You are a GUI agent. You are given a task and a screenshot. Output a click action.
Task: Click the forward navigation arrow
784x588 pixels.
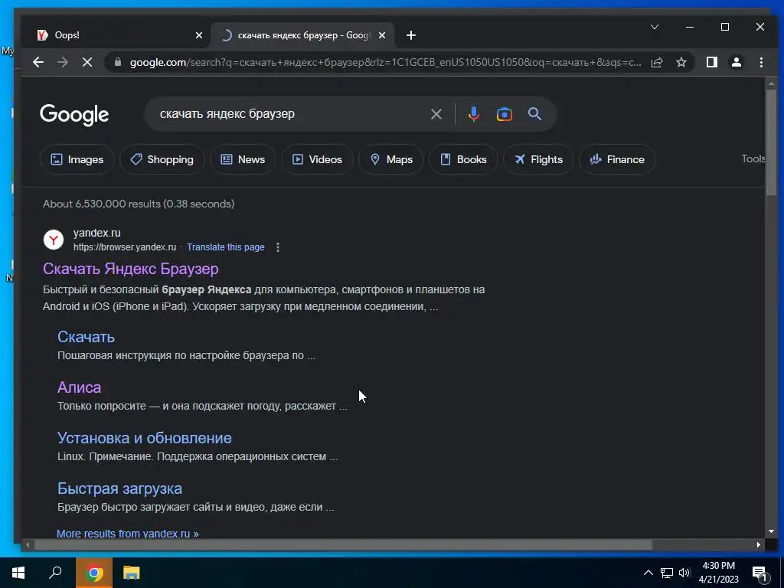(x=63, y=62)
